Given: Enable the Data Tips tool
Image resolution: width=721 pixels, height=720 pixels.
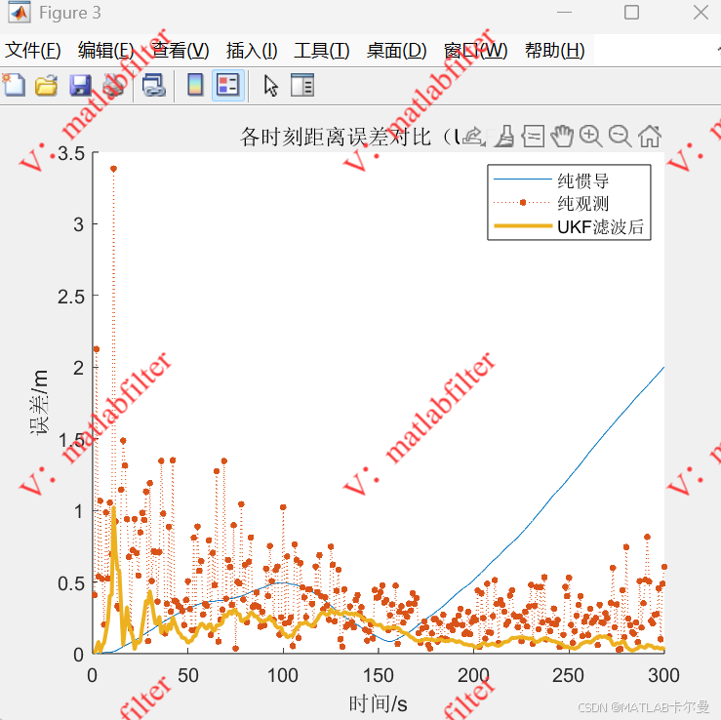Looking at the screenshot, I should tap(534, 137).
